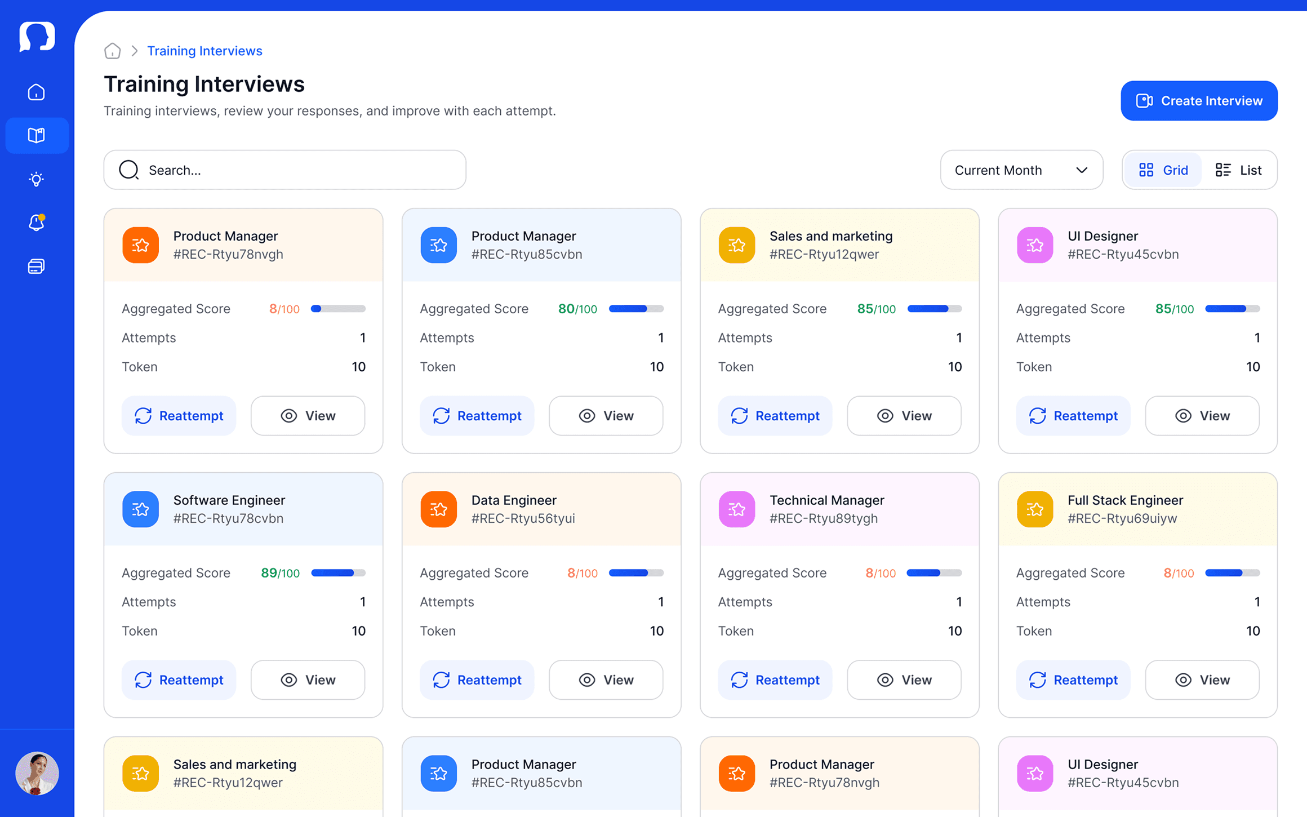The image size is (1307, 817).
Task: Switch to Grid view
Action: 1163,170
